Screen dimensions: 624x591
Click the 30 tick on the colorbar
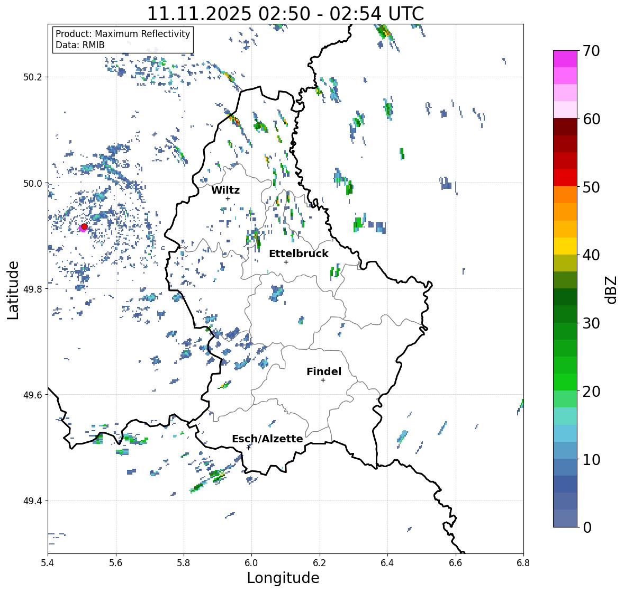pos(591,323)
